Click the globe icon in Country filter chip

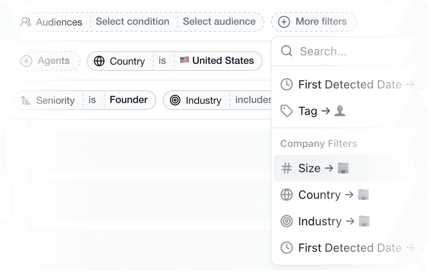click(x=99, y=61)
